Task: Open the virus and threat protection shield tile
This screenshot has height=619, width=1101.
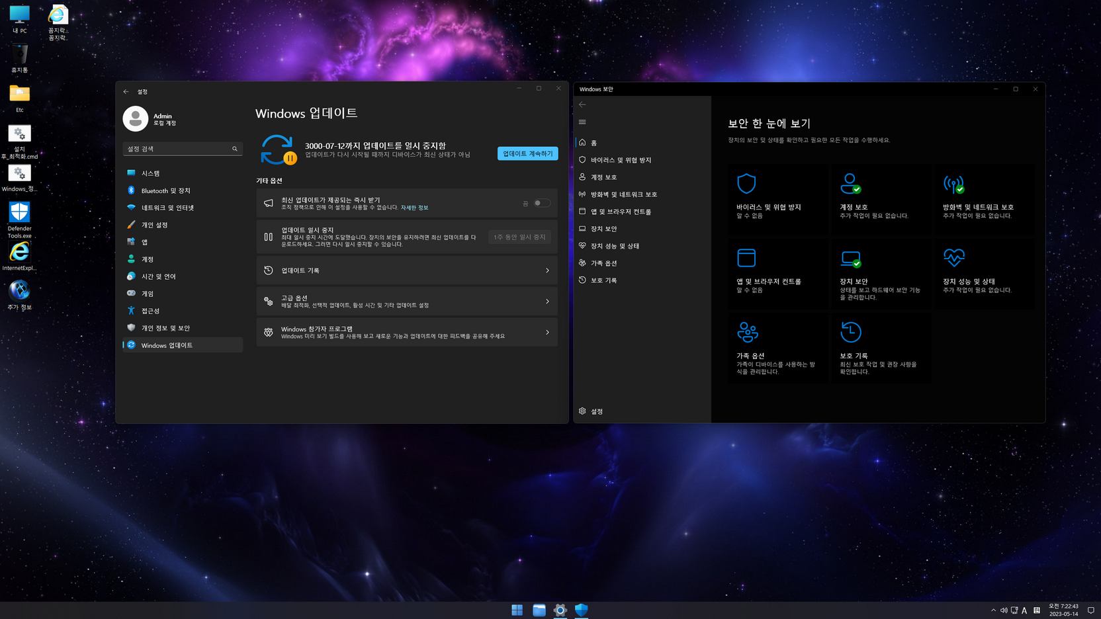Action: [x=778, y=199]
